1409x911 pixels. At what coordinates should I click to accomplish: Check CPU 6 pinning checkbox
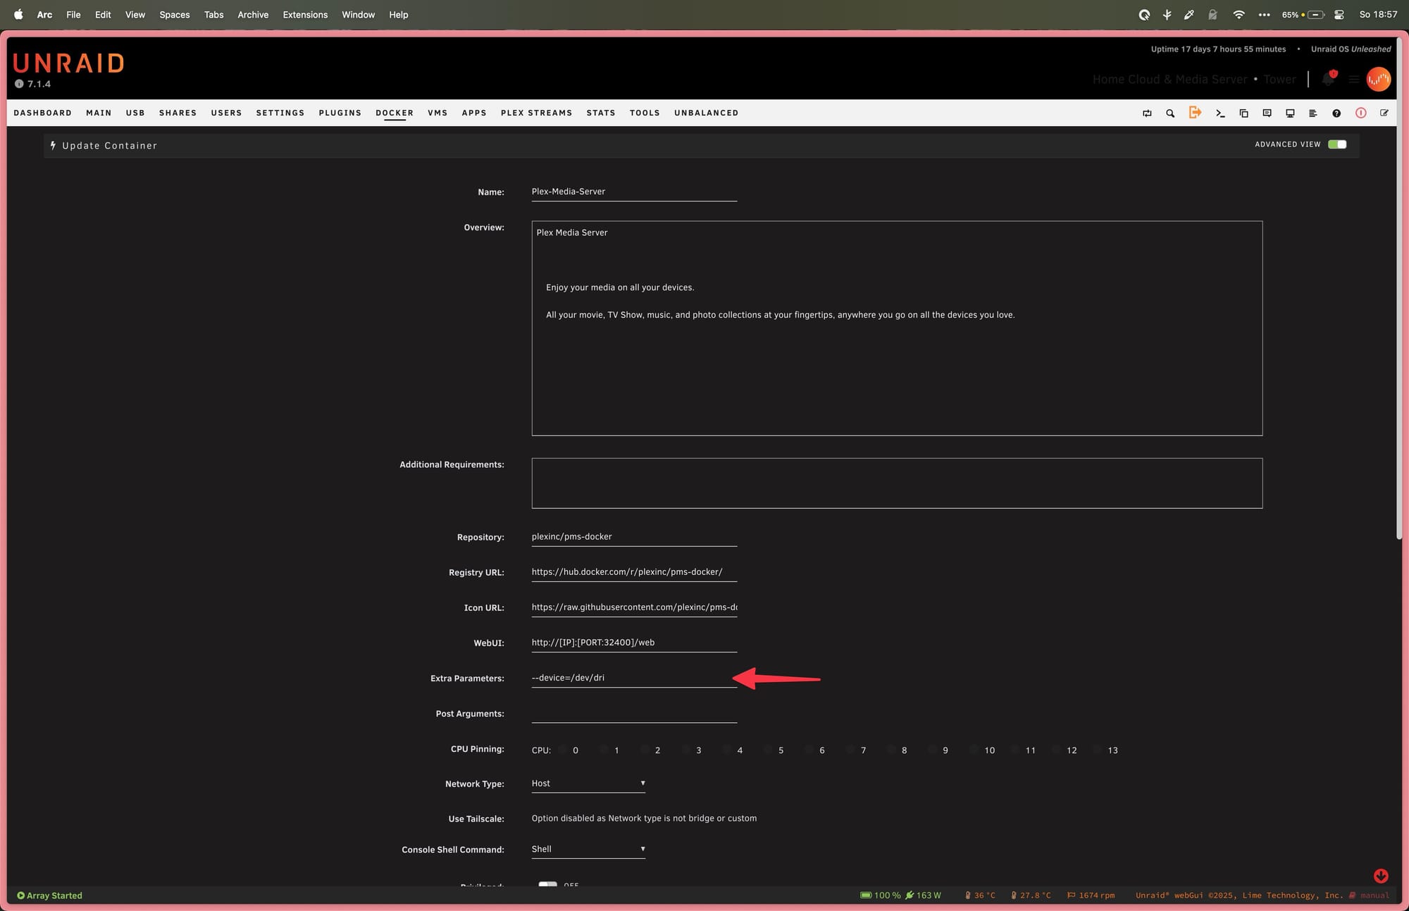point(809,750)
